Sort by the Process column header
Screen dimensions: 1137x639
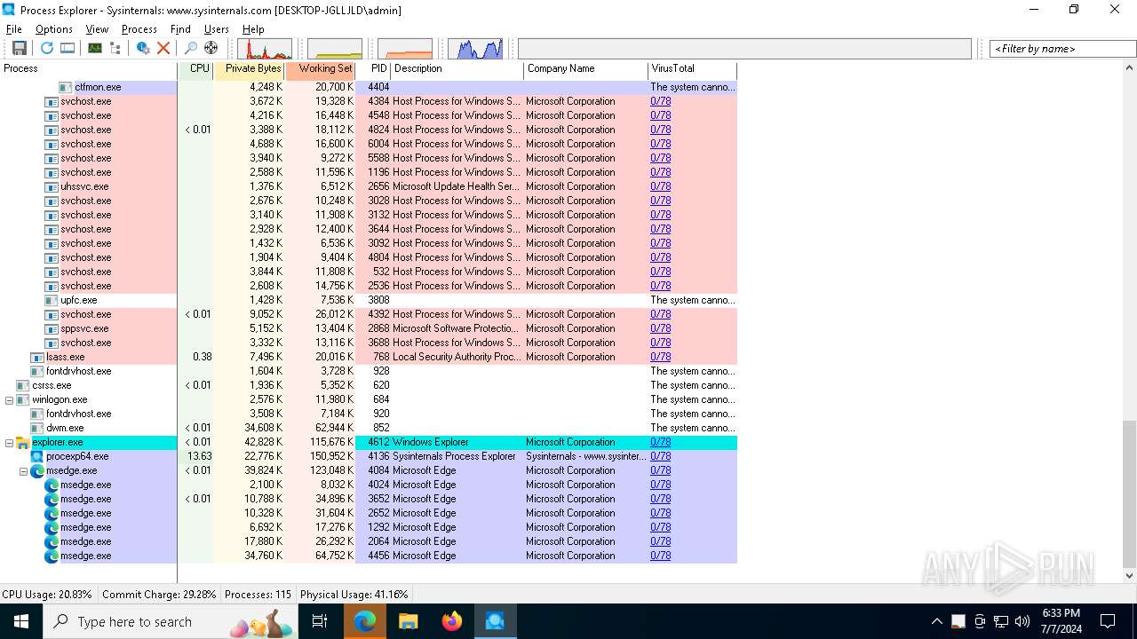[x=89, y=69]
